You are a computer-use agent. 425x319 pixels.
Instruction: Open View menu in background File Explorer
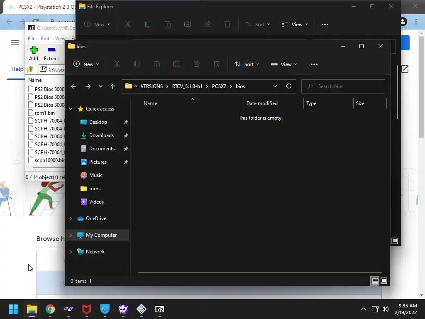pos(295,25)
